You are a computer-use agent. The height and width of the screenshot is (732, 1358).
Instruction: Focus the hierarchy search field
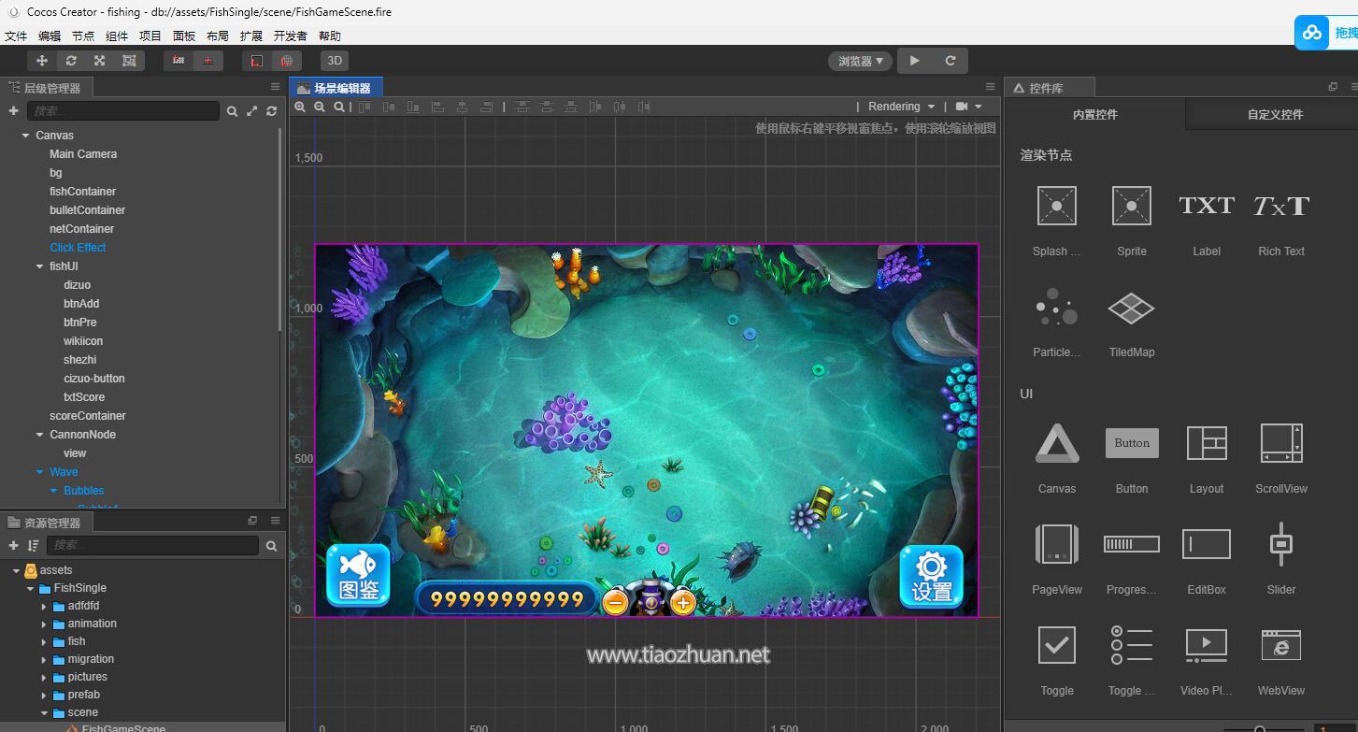pos(123,110)
